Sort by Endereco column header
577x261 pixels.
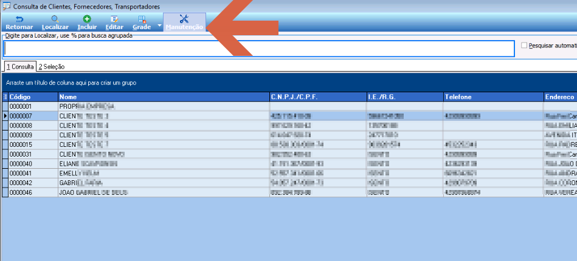point(561,97)
